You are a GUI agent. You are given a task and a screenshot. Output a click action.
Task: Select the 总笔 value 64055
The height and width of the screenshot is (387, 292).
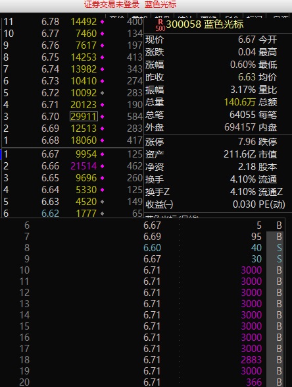243,115
